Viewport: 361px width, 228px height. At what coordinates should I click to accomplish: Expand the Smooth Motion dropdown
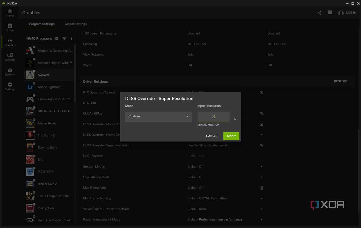pyautogui.click(x=262, y=167)
